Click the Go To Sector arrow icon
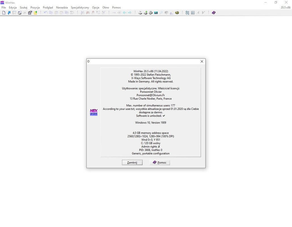 pos(119,13)
